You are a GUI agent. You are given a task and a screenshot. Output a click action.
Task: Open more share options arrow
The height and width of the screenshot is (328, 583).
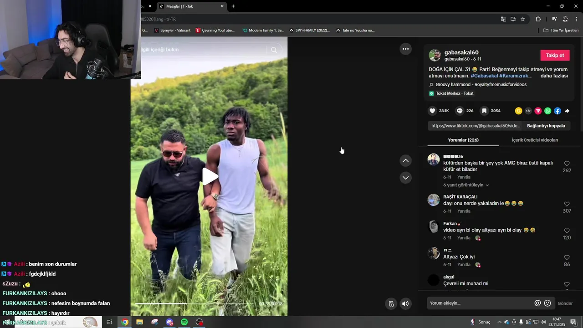(567, 111)
